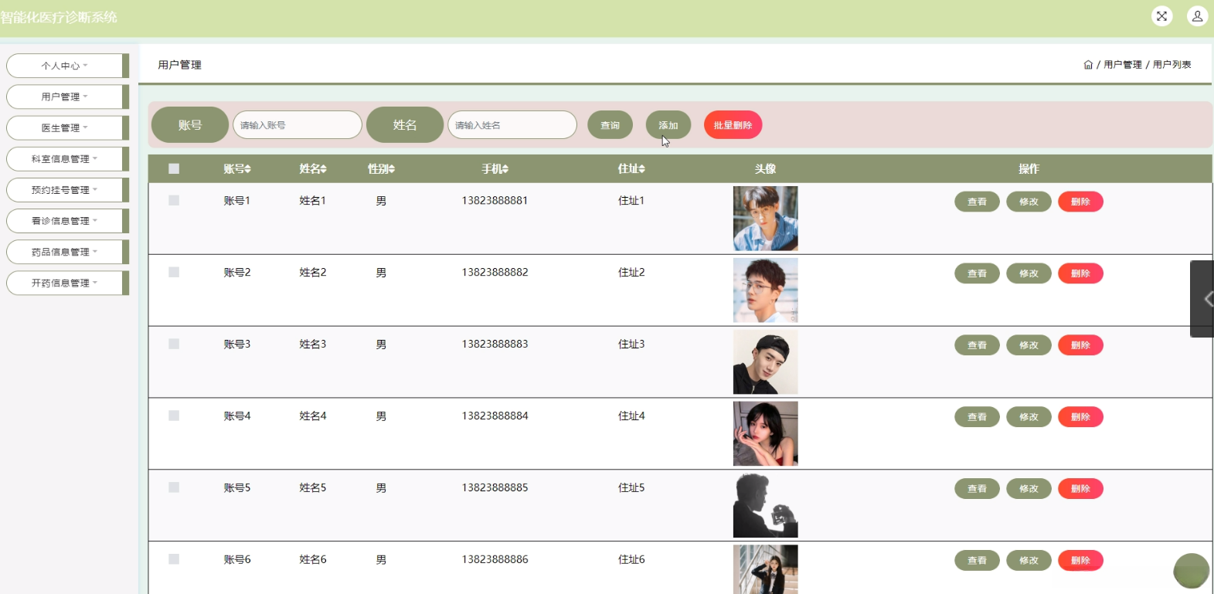Expand the 预约挂号管理 sidebar menu

coord(67,190)
